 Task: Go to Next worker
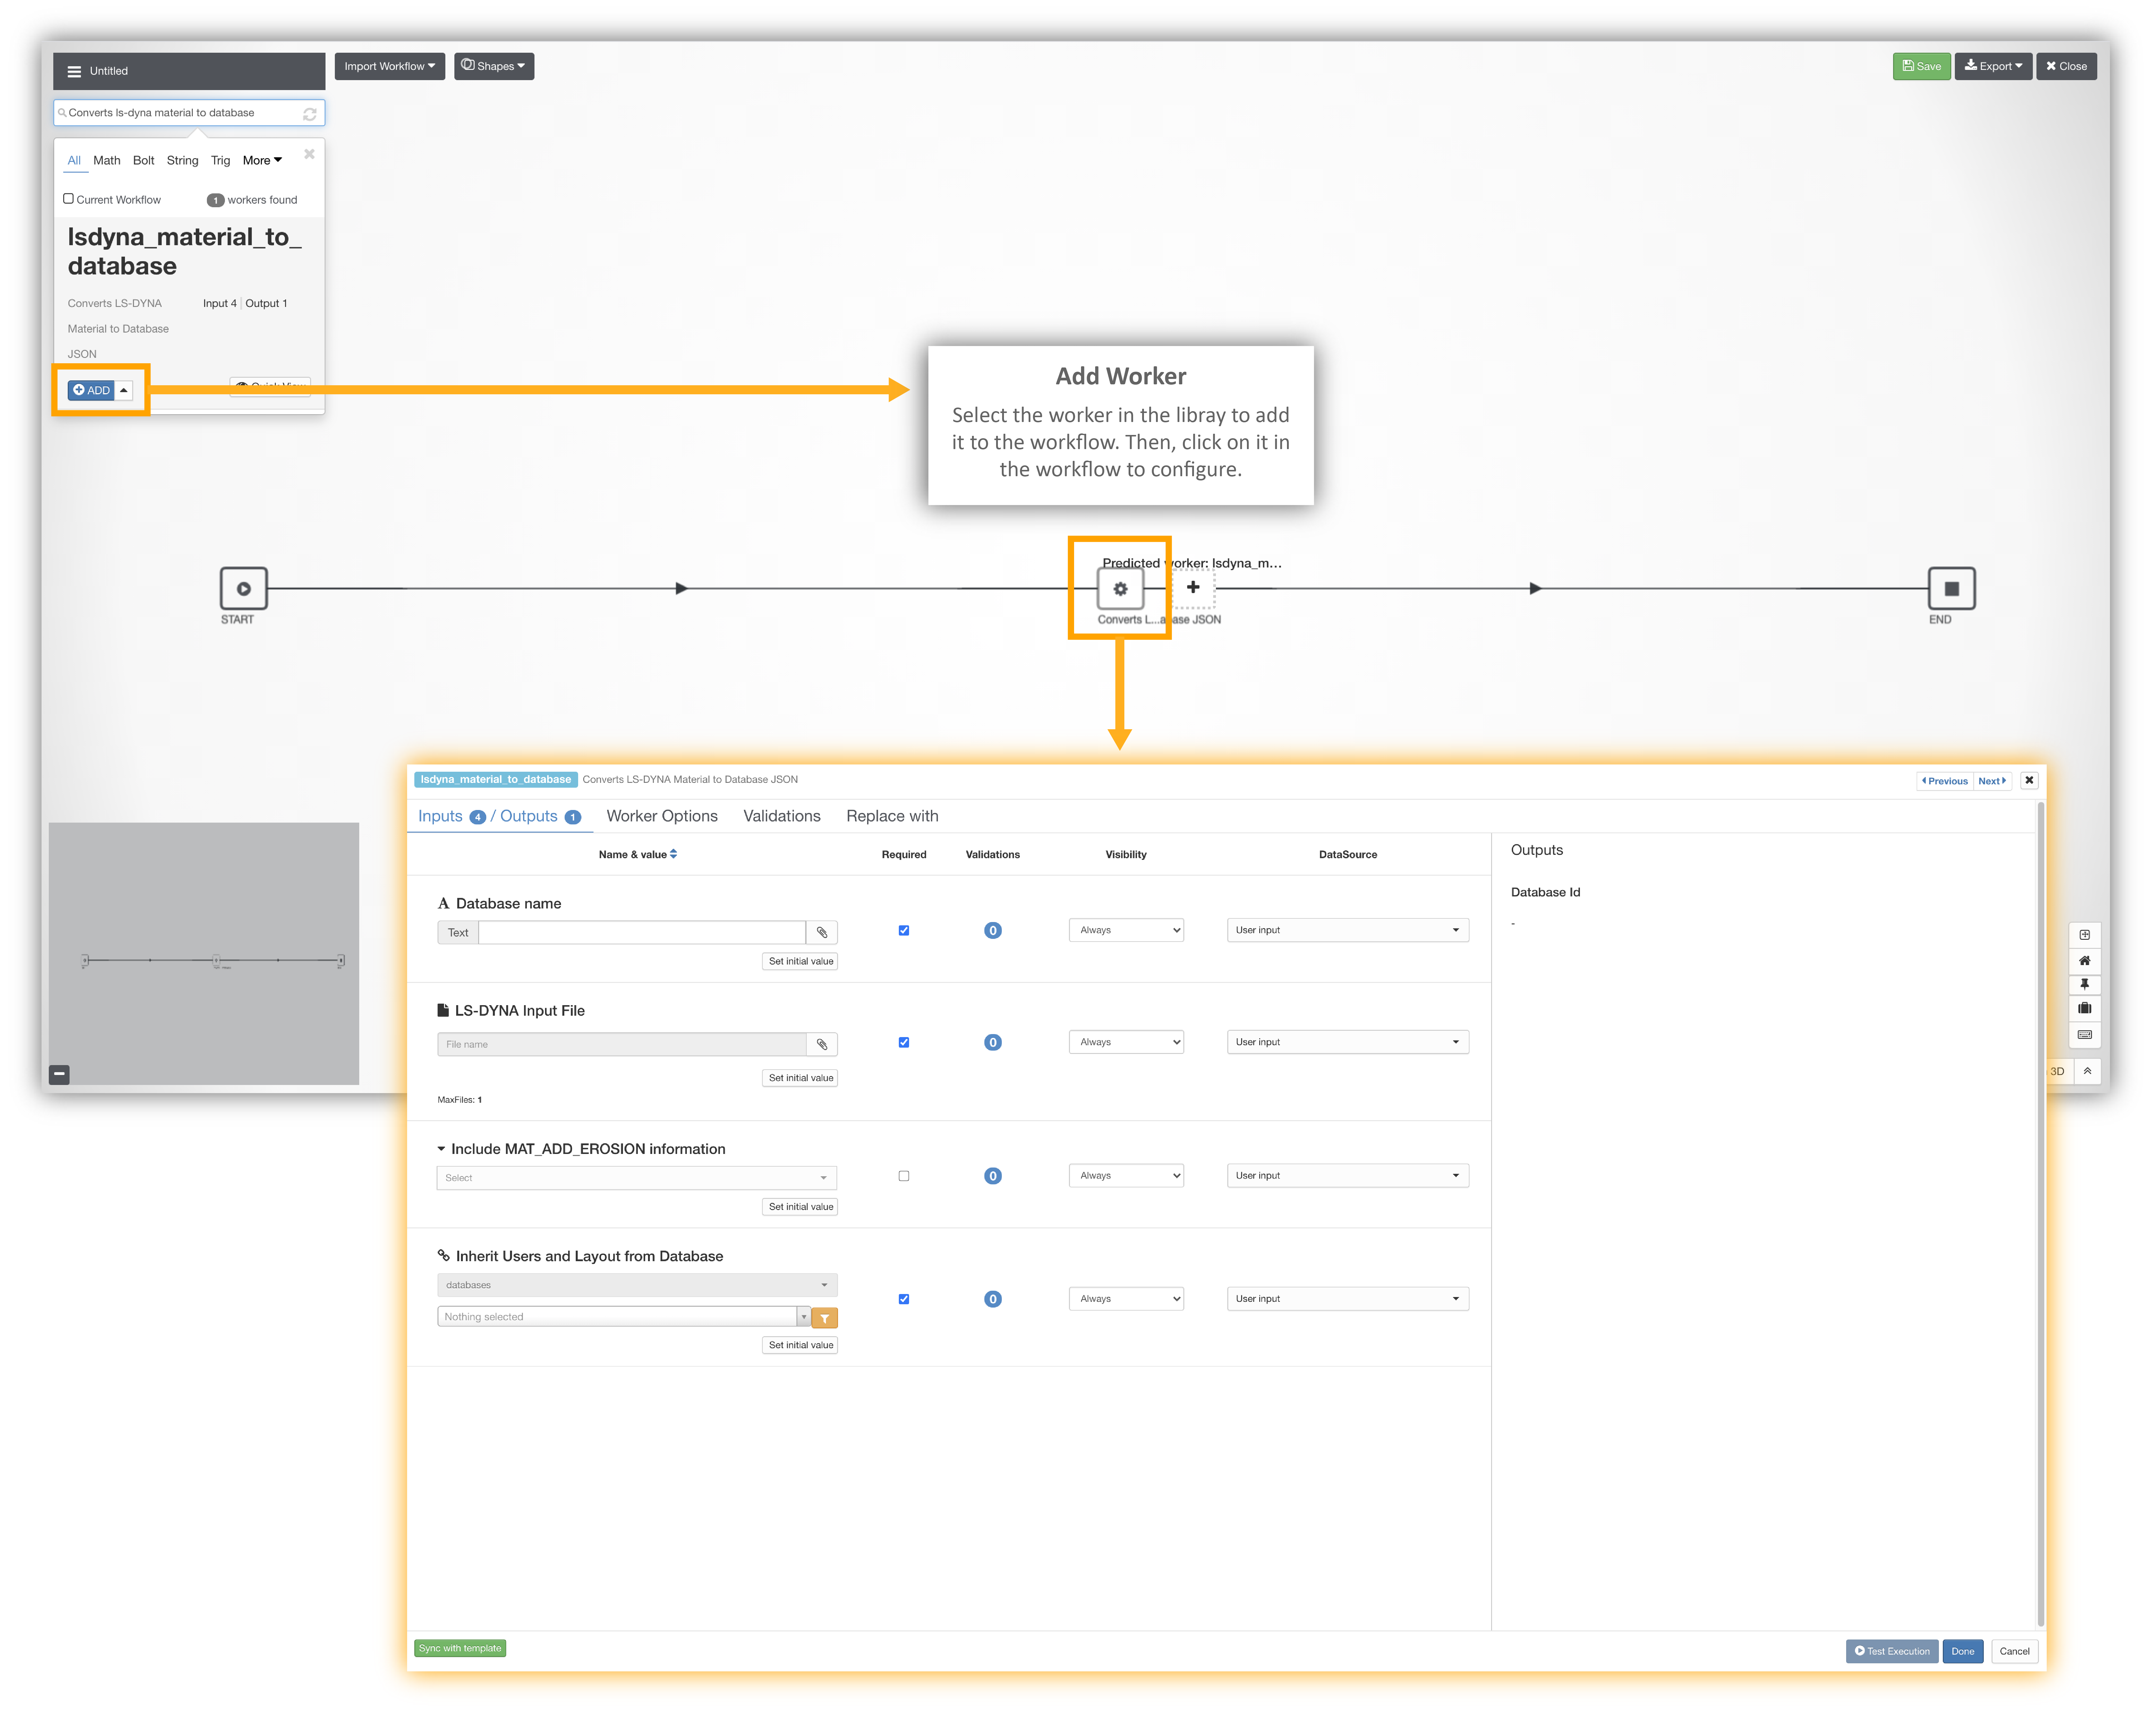(x=1992, y=780)
